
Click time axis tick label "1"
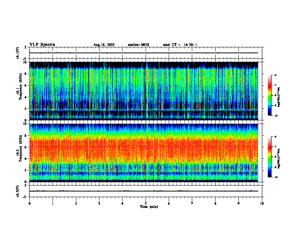coord(53,203)
